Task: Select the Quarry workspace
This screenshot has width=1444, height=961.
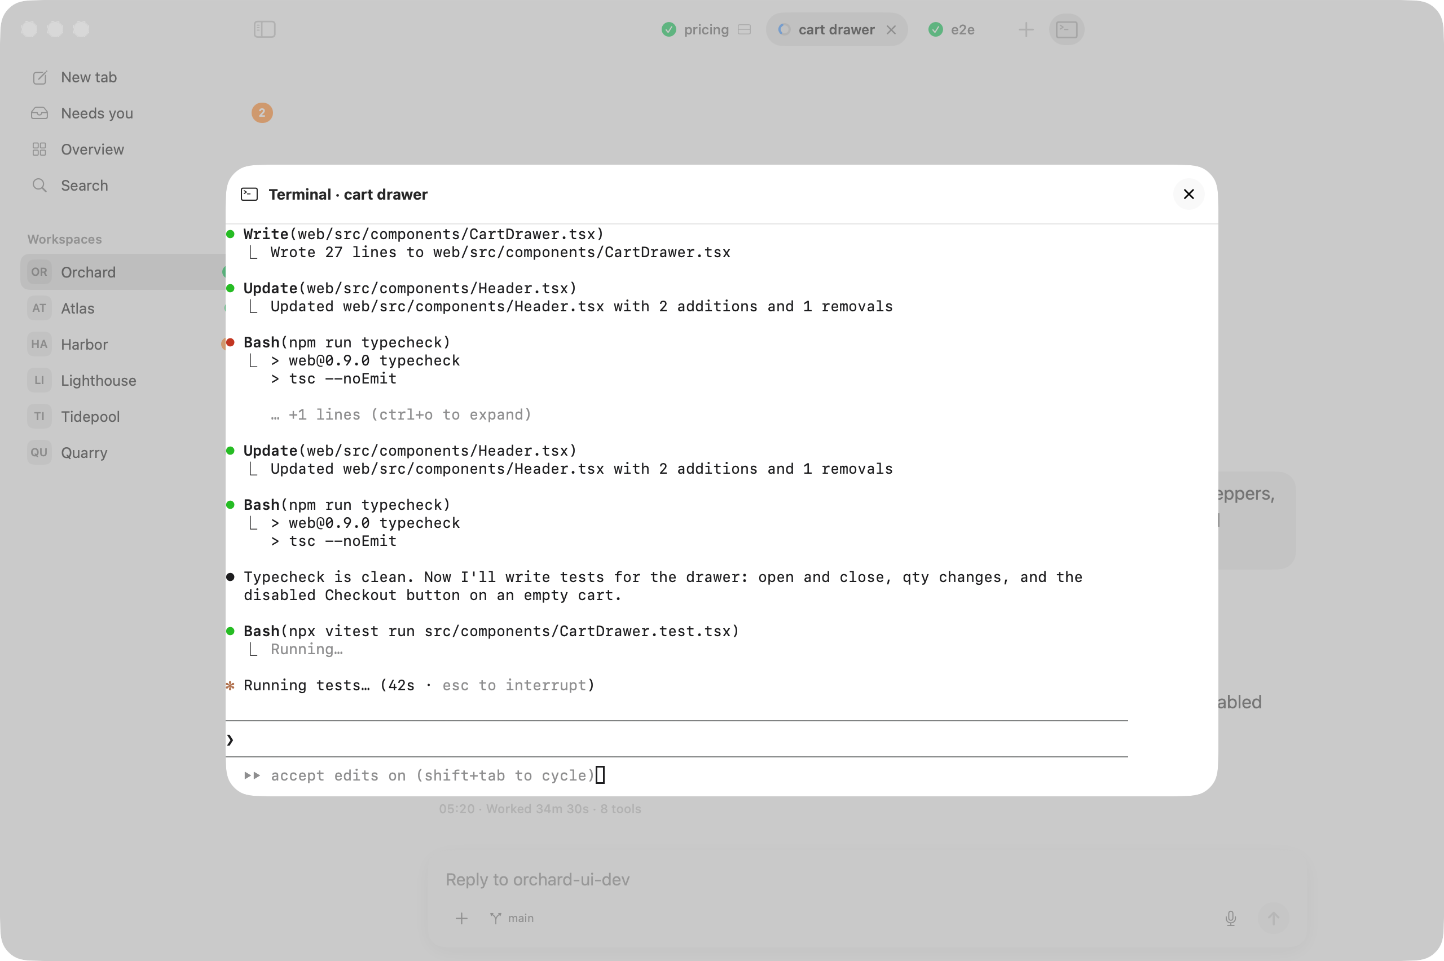Action: click(122, 453)
